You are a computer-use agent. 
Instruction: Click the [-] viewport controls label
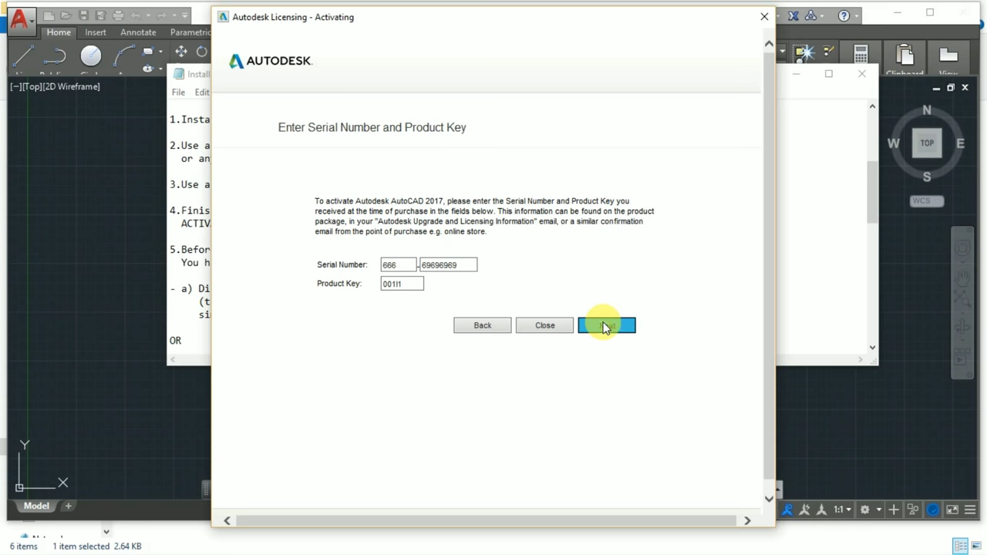click(x=15, y=86)
